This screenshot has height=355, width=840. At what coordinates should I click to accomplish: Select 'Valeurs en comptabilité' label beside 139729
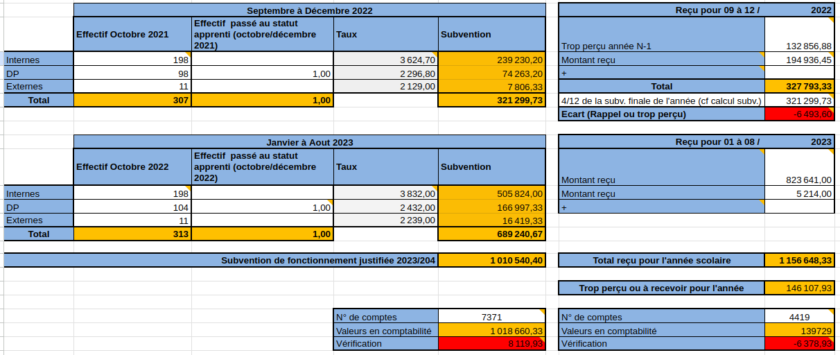pyautogui.click(x=661, y=331)
